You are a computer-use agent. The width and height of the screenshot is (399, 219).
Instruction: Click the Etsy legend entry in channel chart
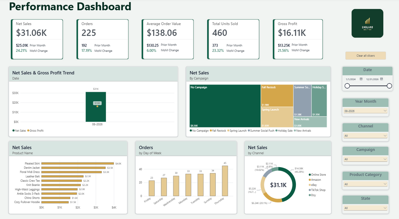click(x=313, y=195)
